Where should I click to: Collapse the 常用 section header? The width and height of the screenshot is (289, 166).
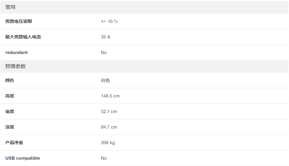pos(11,7)
